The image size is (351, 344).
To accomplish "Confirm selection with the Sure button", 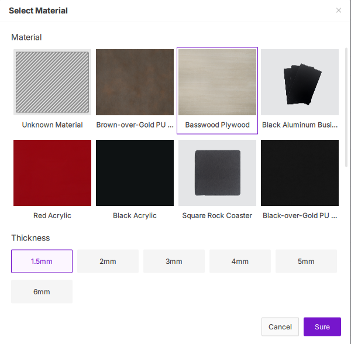I will click(x=322, y=327).
